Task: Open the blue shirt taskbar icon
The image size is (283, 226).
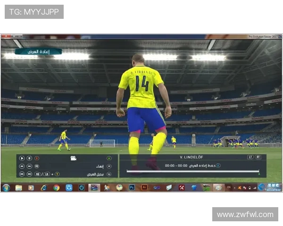Action: pyautogui.click(x=194, y=188)
